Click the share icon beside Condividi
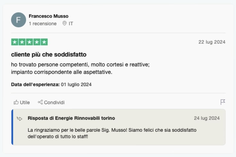Image resolution: width=236 pixels, height=157 pixels. pyautogui.click(x=40, y=103)
